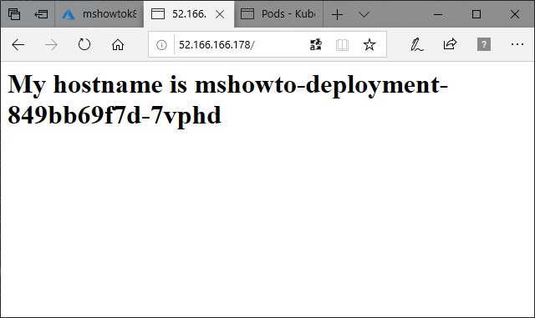535x318 pixels.
Task: Go back to the previous page
Action: click(x=18, y=44)
